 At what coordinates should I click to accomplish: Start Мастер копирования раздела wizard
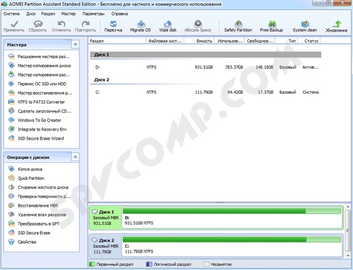pos(39,74)
